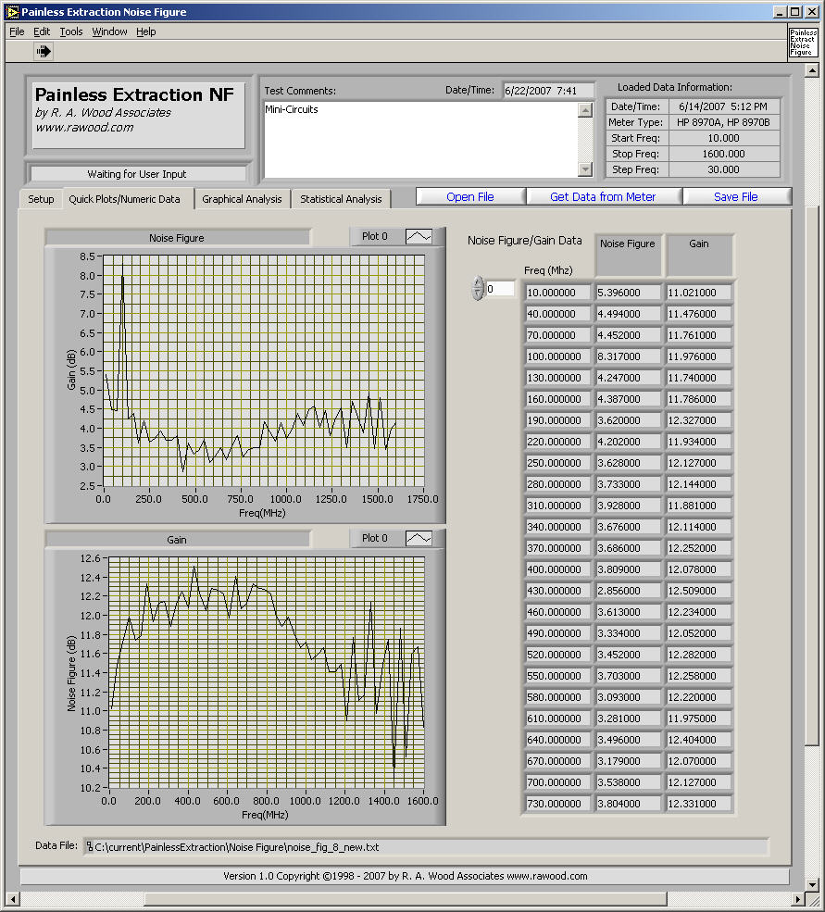The width and height of the screenshot is (825, 912).
Task: Open Gain graph Plot 0 line style
Action: point(419,538)
